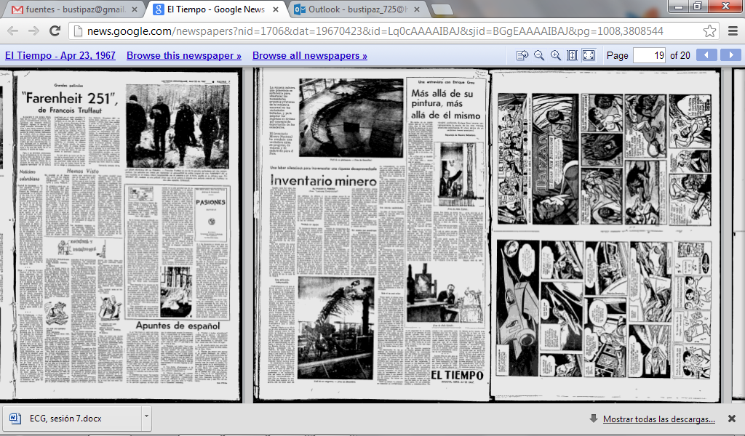Click the browser back arrow
This screenshot has height=436, width=745.
coord(13,31)
